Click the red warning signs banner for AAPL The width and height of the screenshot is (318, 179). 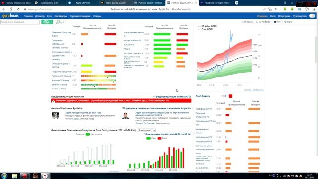coord(121,101)
